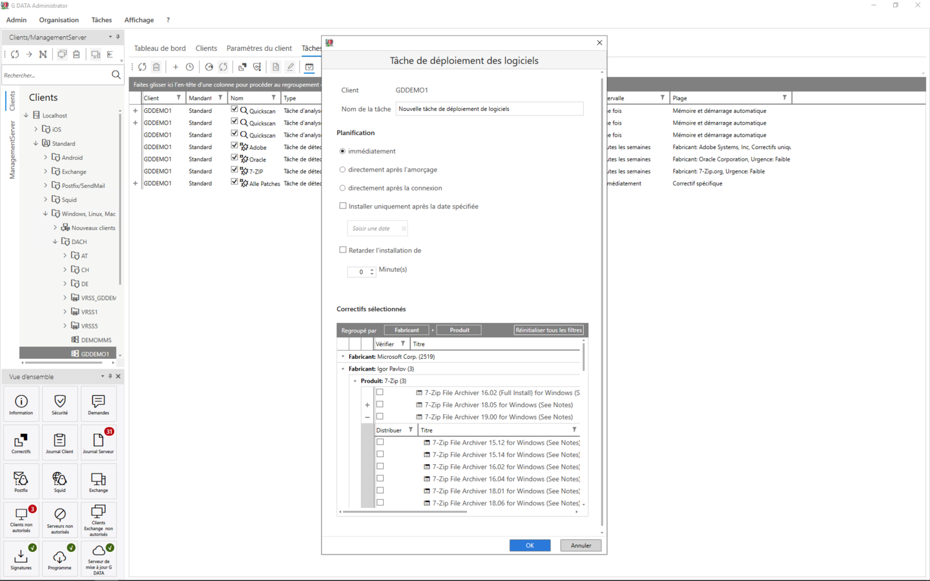
Task: Open the Clients non autorisés tile
Action: (21, 520)
